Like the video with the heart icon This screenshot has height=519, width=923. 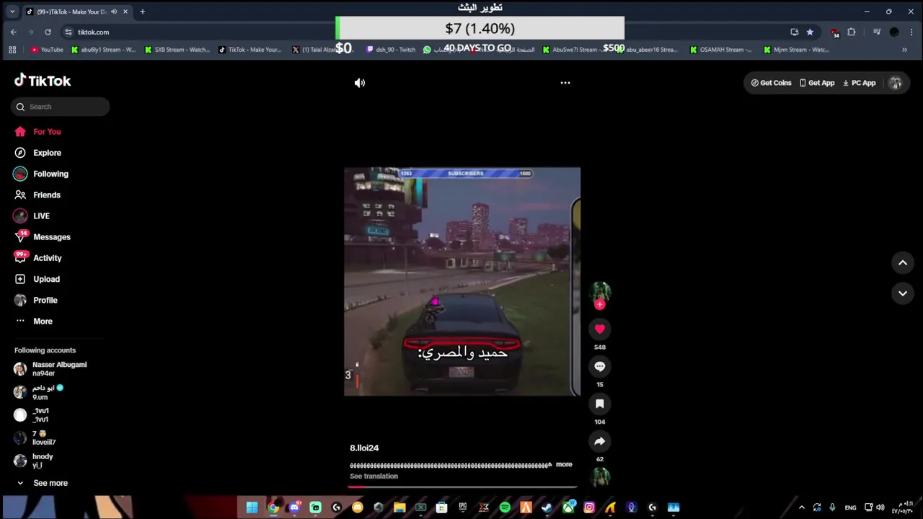tap(599, 329)
